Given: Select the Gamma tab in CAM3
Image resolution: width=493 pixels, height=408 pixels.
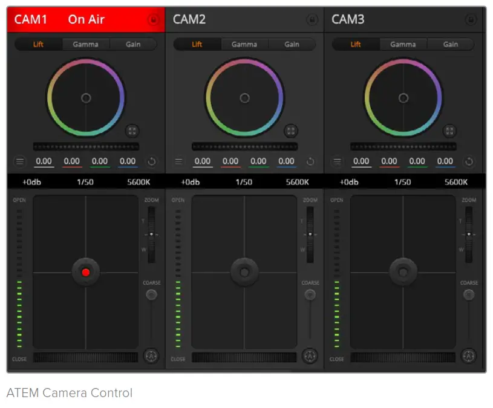Looking at the screenshot, I should click(403, 44).
